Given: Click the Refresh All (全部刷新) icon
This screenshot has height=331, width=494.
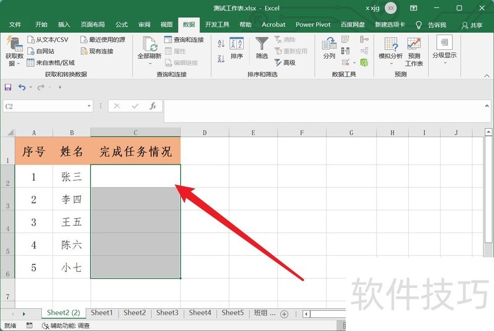Looking at the screenshot, I should pyautogui.click(x=149, y=44).
